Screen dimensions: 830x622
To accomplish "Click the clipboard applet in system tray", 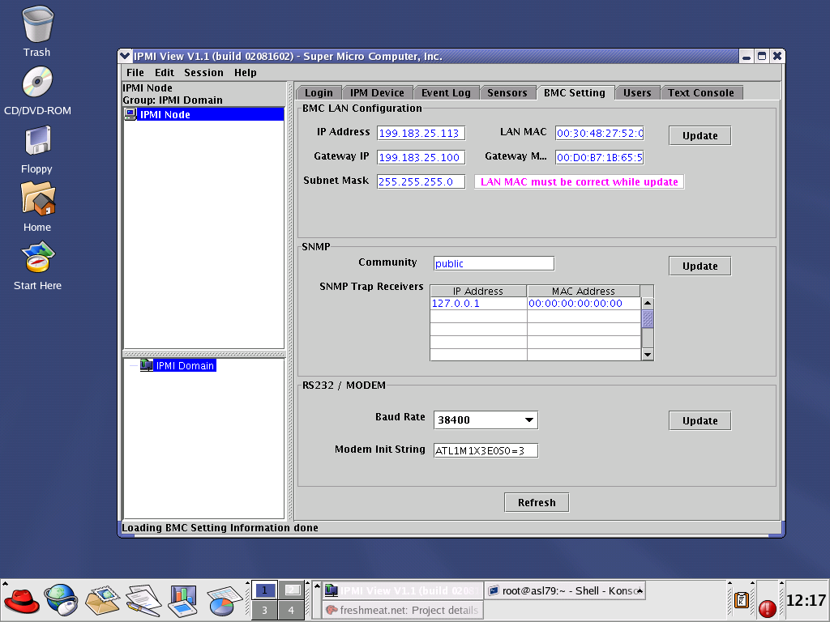I will 742,600.
